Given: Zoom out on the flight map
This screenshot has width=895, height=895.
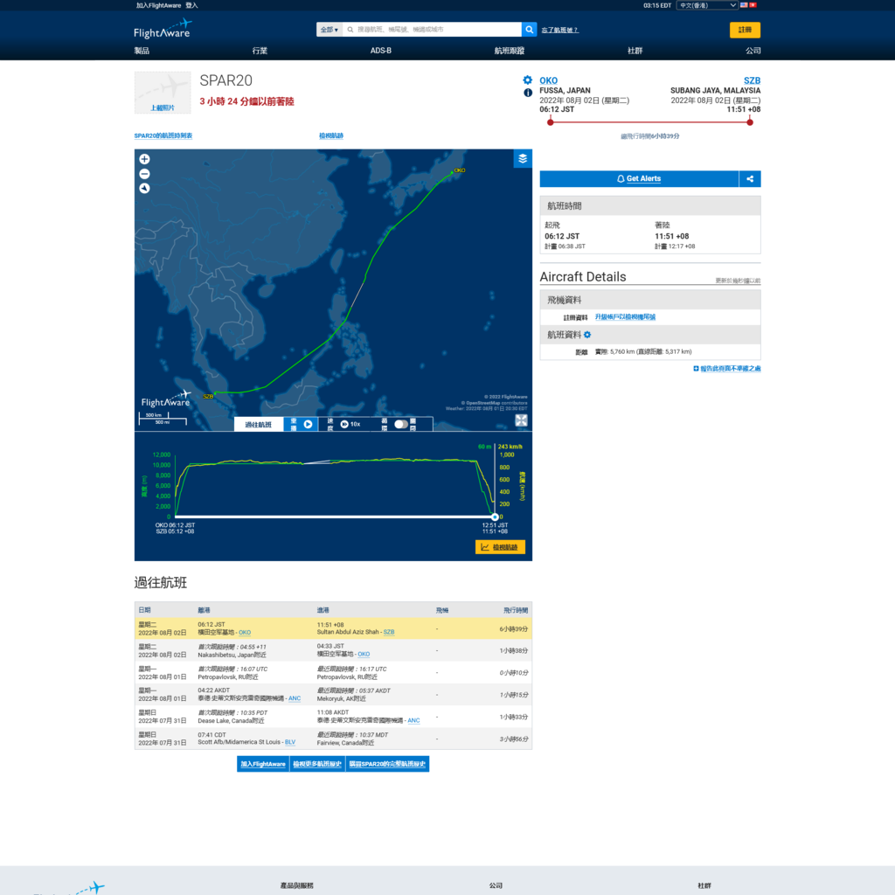Looking at the screenshot, I should [x=144, y=174].
